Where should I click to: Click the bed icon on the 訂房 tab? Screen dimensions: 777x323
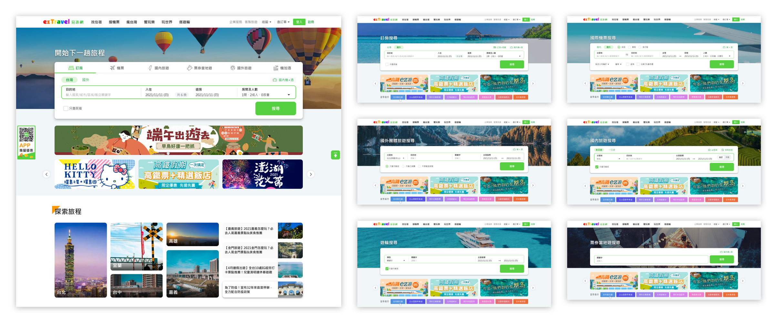tap(71, 68)
